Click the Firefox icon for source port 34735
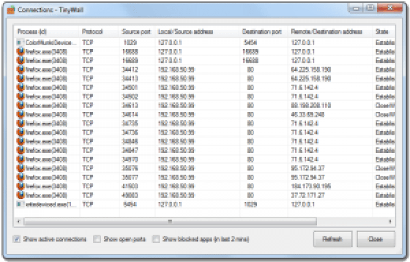 tap(20, 123)
